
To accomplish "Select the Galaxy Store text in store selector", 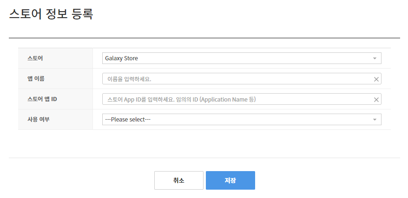I will pos(121,58).
